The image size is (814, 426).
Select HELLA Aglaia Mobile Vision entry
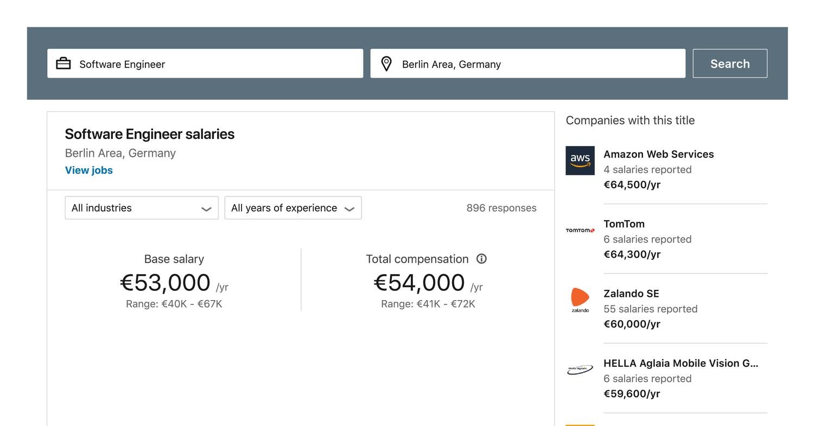coord(682,363)
